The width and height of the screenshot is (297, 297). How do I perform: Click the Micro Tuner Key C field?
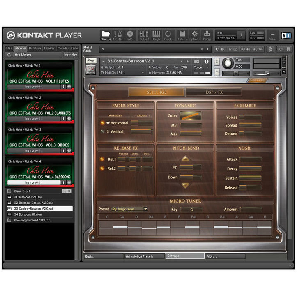192,210
